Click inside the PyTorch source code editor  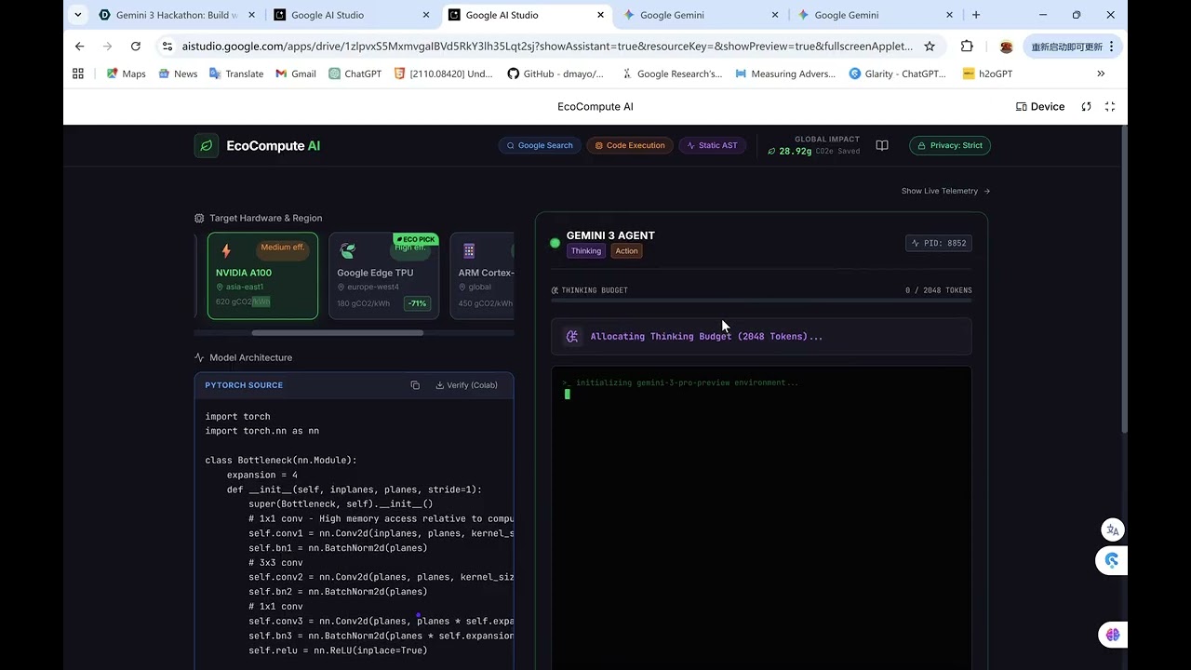[355, 534]
